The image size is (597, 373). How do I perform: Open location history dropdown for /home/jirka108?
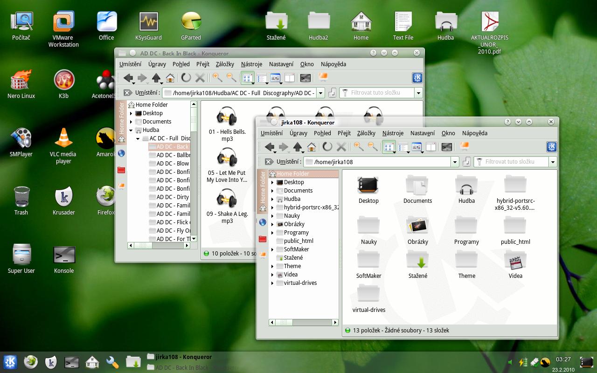(x=455, y=162)
